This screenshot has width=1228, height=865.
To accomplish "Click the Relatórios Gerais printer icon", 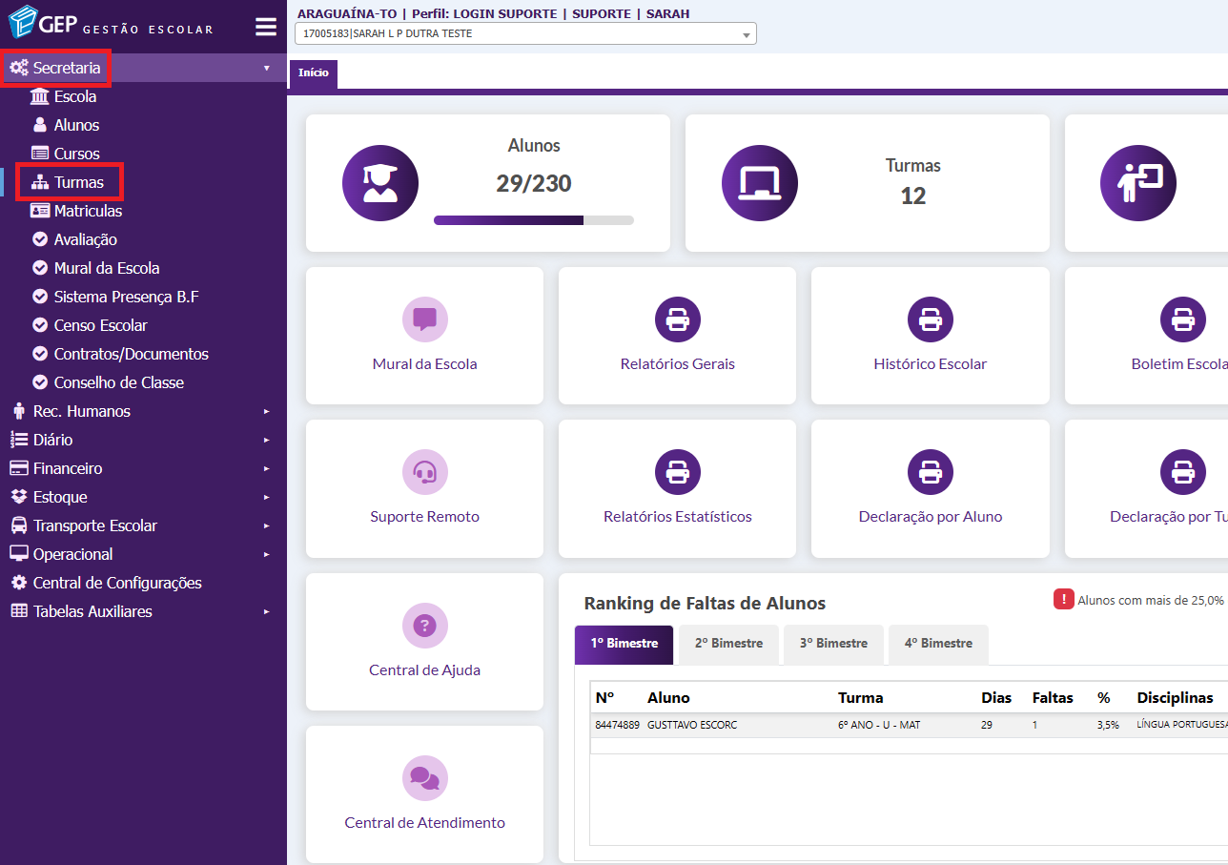I will coord(677,319).
